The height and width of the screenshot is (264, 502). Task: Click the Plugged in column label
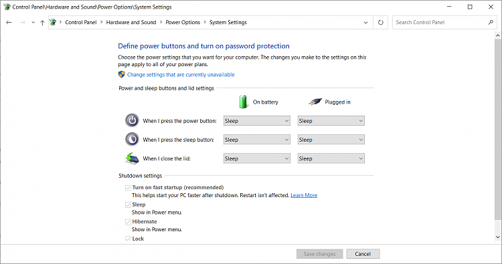[337, 102]
